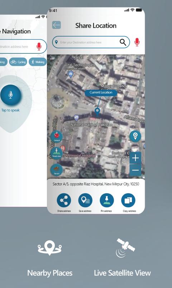The height and width of the screenshot is (288, 172).
Task: Tap the Share Location screen title
Action: click(x=96, y=26)
